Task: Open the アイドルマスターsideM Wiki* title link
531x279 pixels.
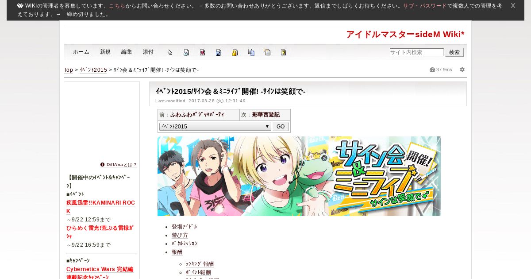Action: click(x=405, y=35)
